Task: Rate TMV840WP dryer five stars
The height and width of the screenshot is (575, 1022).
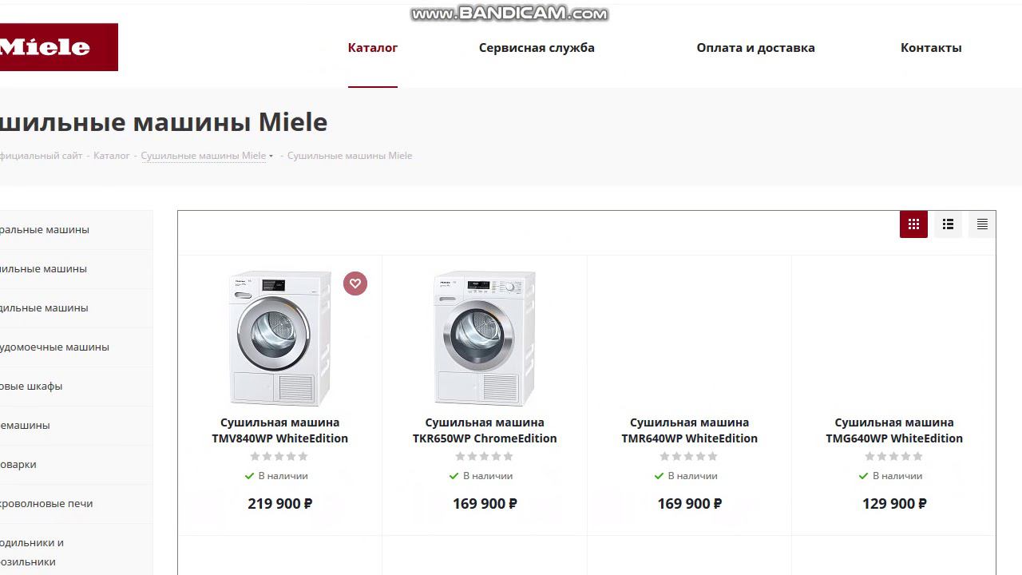Action: [x=303, y=457]
